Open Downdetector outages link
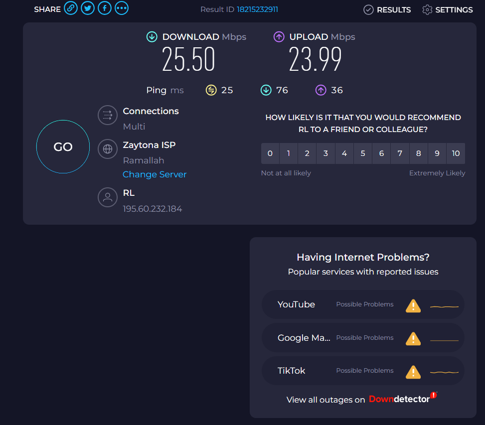 click(x=403, y=399)
